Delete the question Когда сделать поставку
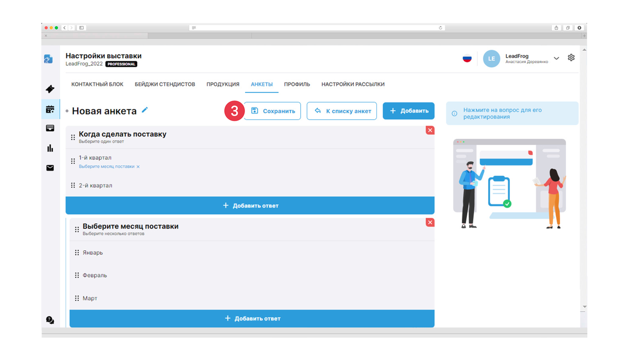The width and height of the screenshot is (629, 359). click(430, 130)
